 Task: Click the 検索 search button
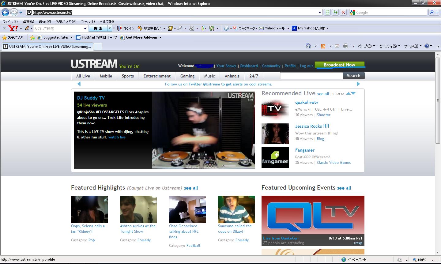[x=98, y=28]
